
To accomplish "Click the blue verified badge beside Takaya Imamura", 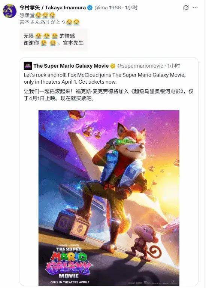I will pos(90,8).
